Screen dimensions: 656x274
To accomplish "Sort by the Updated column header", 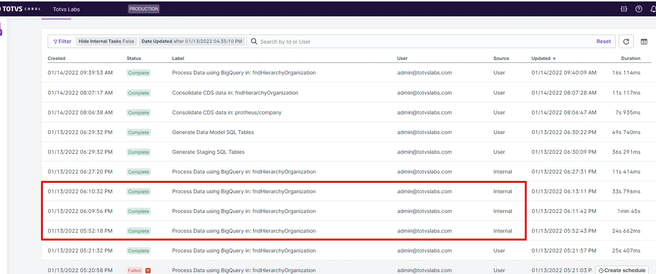I will point(543,58).
